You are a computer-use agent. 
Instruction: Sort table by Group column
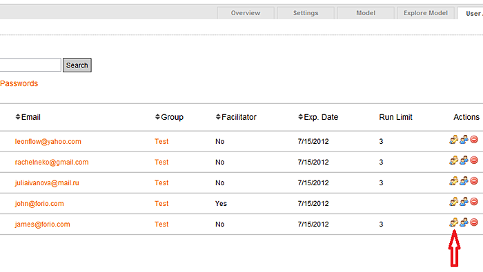(x=169, y=117)
